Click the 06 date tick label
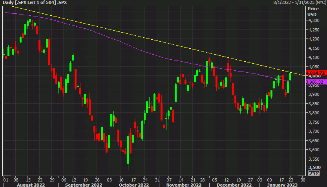The height and width of the screenshot is (187, 327). pos(64,180)
